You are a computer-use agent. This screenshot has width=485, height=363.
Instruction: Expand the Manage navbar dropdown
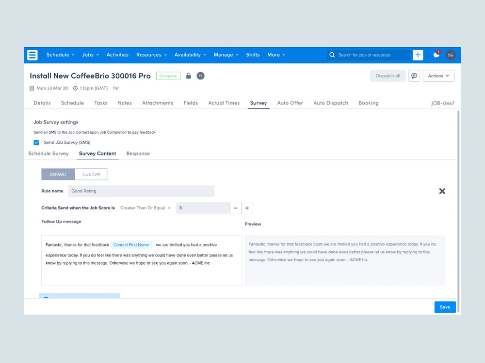point(226,55)
